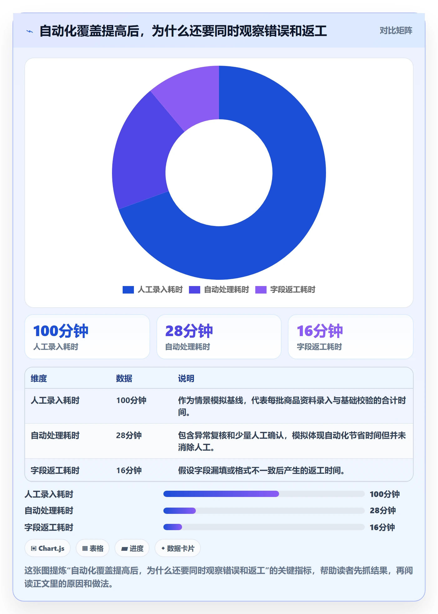Viewport: 438px width, 614px height.
Task: Select 自动处理耗时 in the table's 维度 column
Action: coord(55,435)
